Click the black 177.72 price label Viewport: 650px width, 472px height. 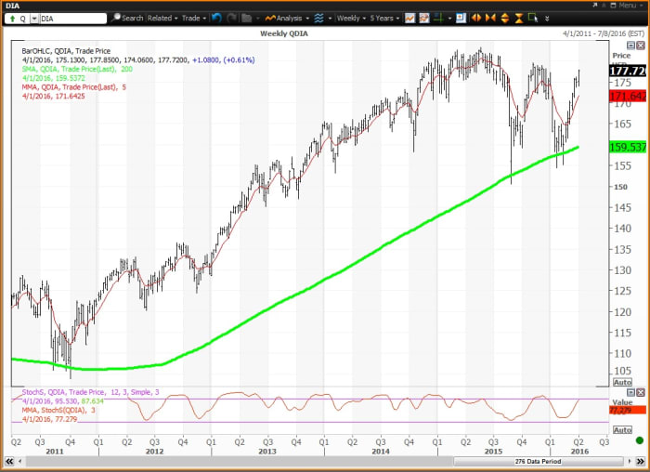pos(627,71)
